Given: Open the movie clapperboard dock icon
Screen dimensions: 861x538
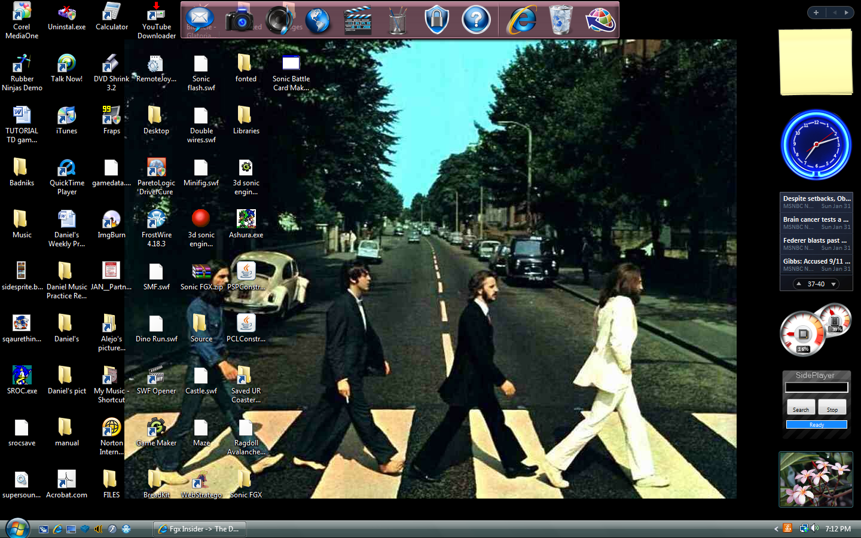Looking at the screenshot, I should [358, 20].
